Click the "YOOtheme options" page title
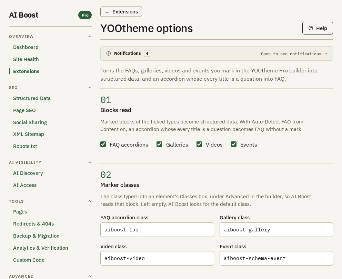The height and width of the screenshot is (279, 342). [147, 28]
